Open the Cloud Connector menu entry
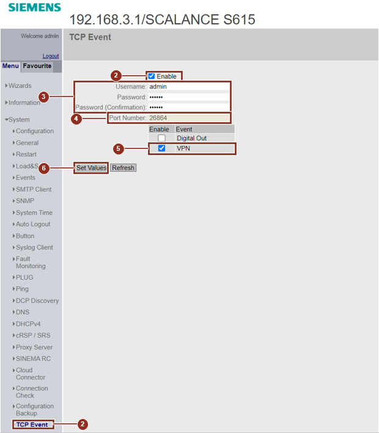Screen dimensions: 379x433 (x=31, y=374)
